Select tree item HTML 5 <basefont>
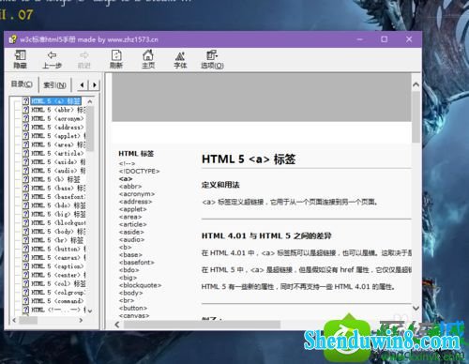This screenshot has height=364, width=469. 58,197
